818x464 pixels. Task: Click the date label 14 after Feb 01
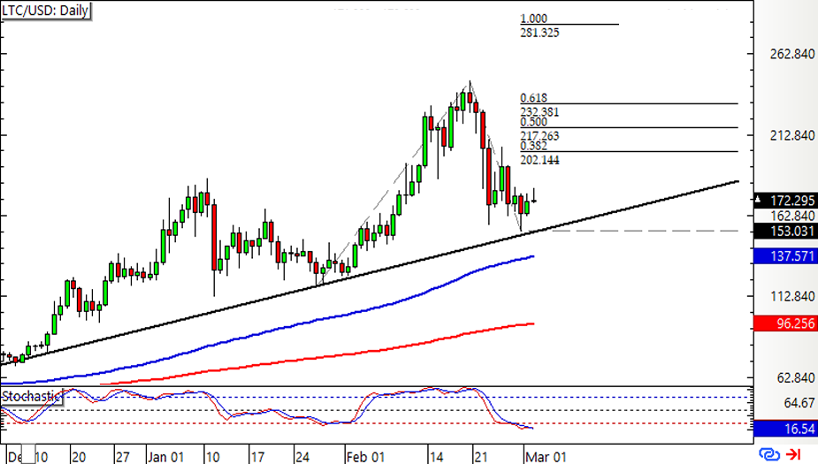coord(436,457)
